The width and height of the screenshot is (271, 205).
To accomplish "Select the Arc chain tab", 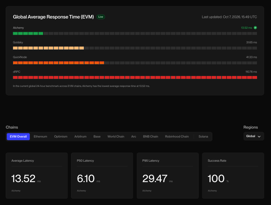I will (134, 137).
